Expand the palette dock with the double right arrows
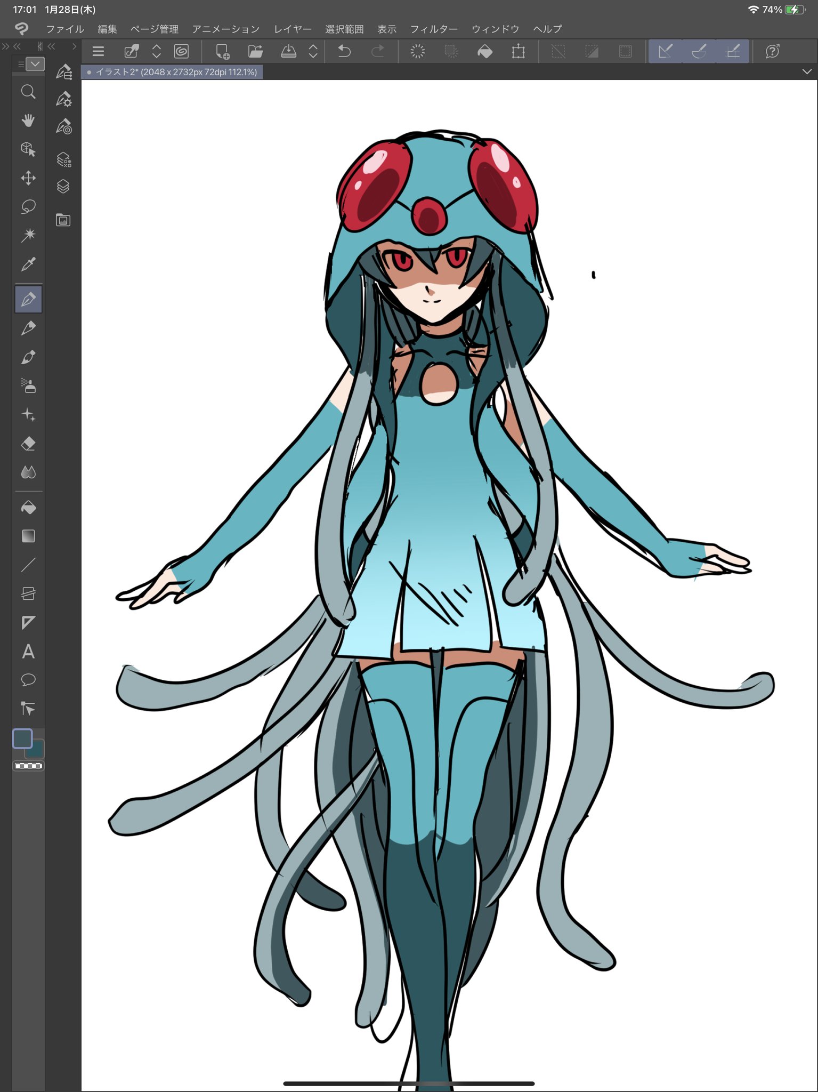Viewport: 818px width, 1092px height. point(6,46)
